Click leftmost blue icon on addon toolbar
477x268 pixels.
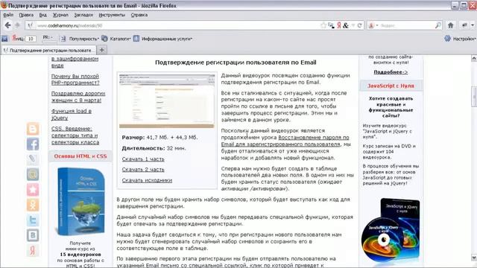[x=4, y=39]
